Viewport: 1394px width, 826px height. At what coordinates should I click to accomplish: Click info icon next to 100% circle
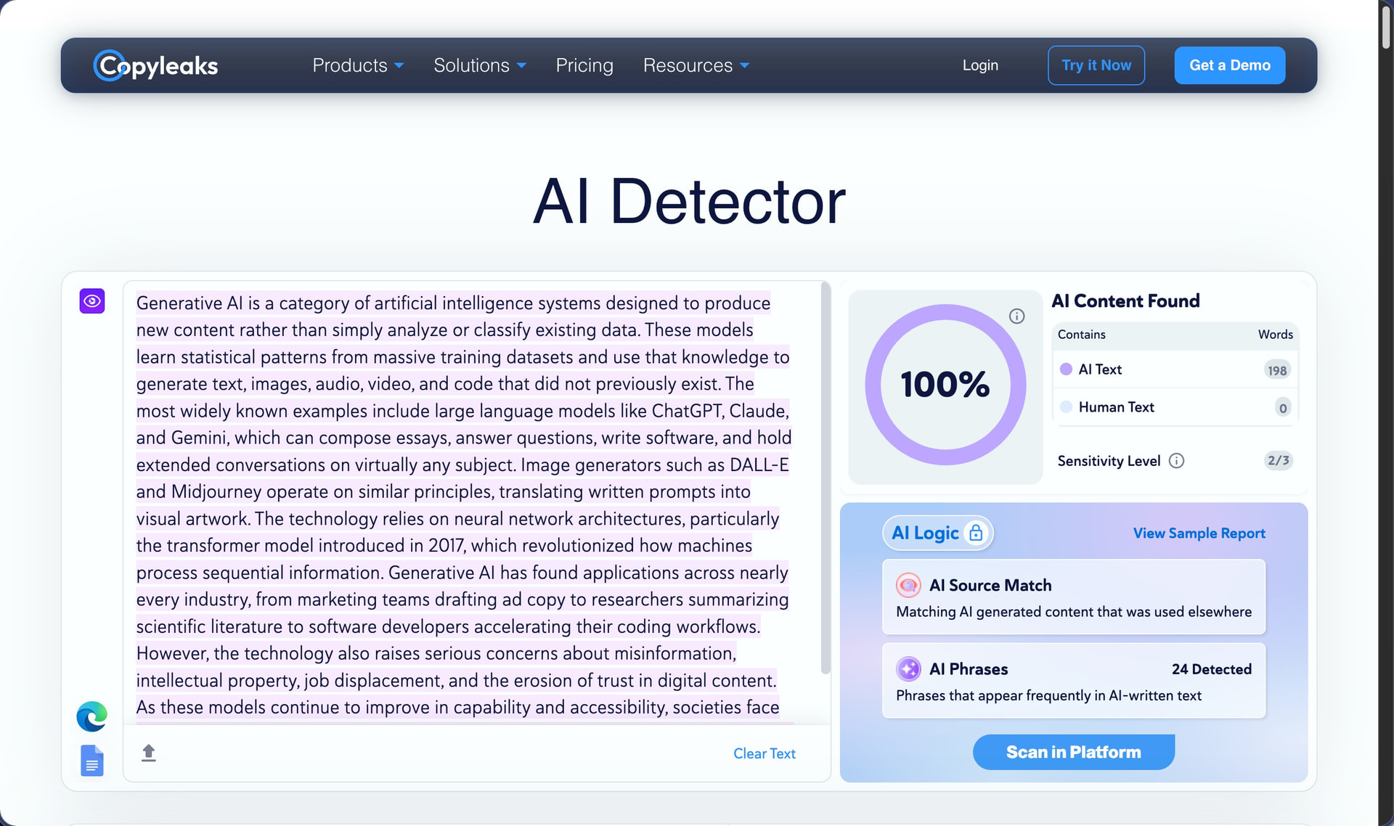pos(1016,316)
